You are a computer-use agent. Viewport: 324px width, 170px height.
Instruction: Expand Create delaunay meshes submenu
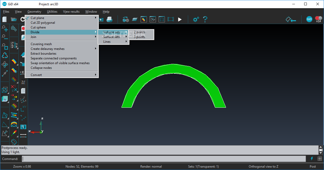[x=62, y=49]
